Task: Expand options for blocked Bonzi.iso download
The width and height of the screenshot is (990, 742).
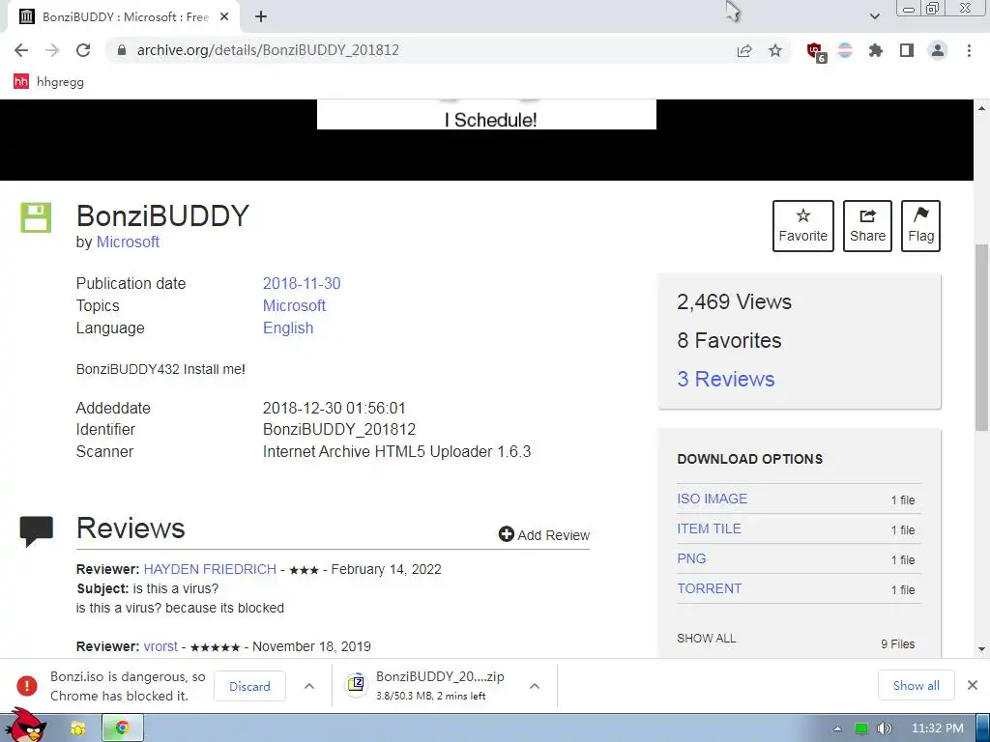Action: click(x=309, y=686)
